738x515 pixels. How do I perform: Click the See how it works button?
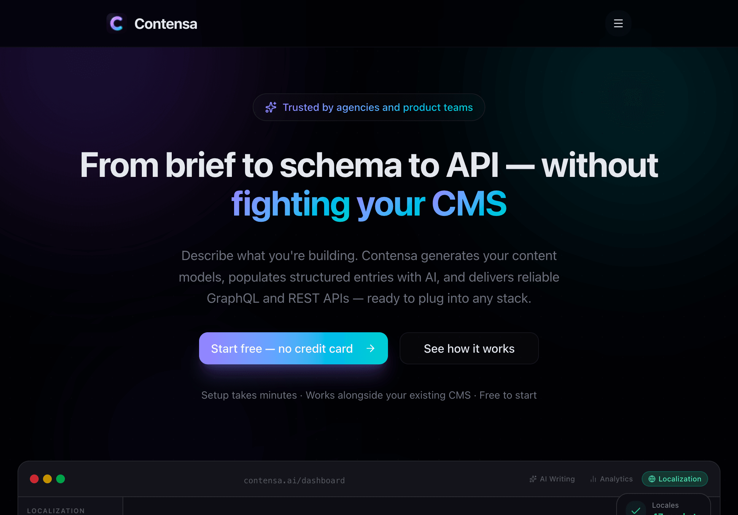(469, 348)
